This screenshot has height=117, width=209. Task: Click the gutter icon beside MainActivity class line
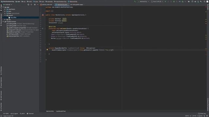pos(43,15)
